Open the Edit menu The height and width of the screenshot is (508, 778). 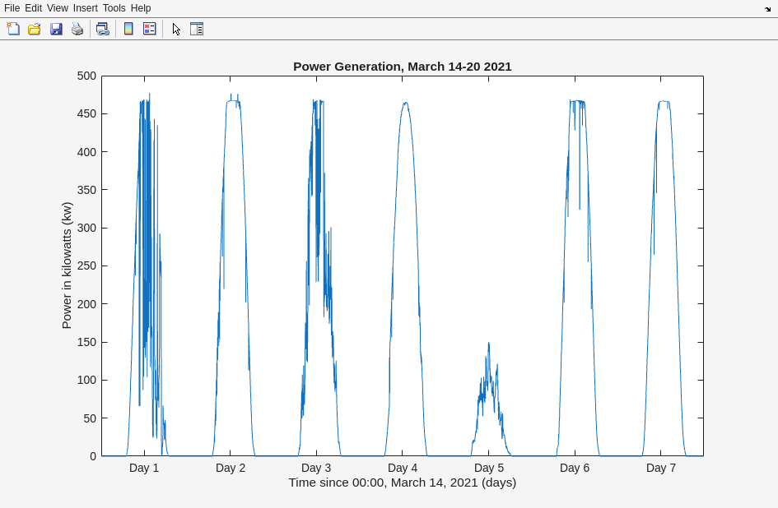(33, 8)
